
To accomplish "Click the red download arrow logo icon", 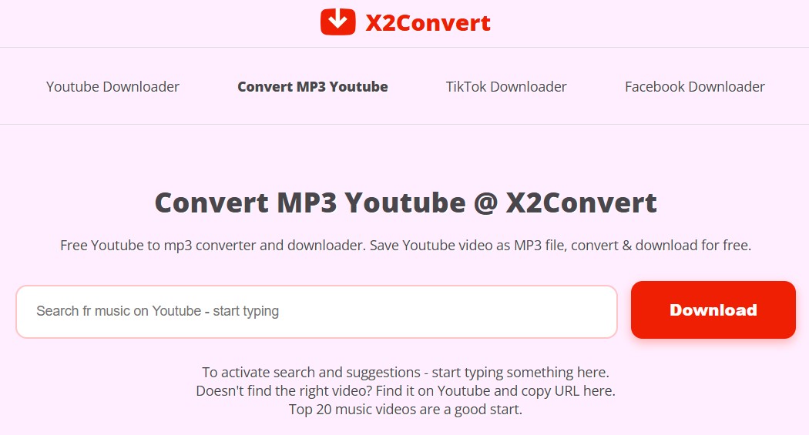I will click(x=338, y=22).
